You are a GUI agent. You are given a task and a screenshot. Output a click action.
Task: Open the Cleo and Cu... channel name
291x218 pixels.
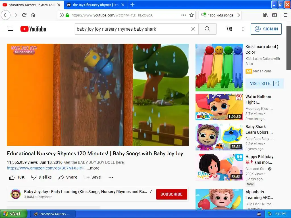pyautogui.click(x=256, y=169)
